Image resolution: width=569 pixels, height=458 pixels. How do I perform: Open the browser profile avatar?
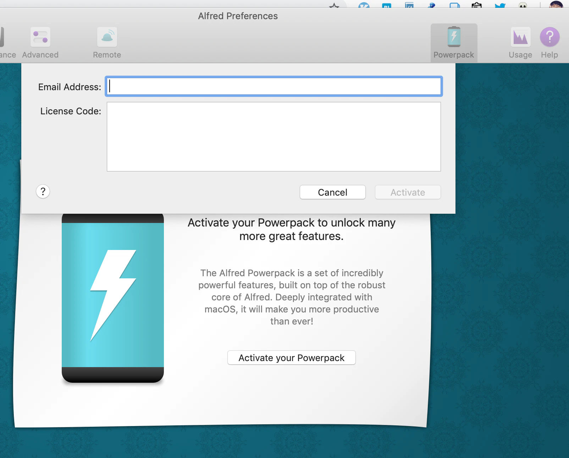(x=556, y=5)
